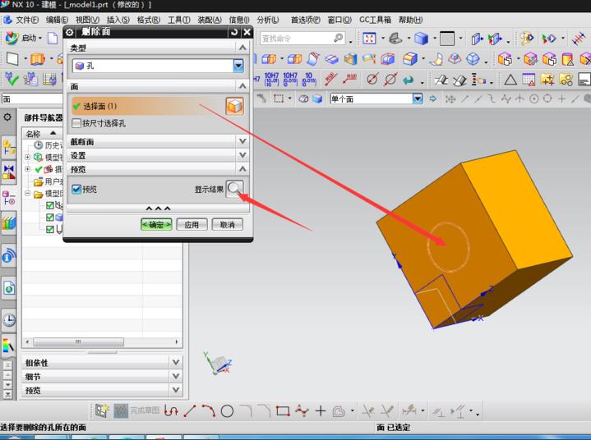591x440 pixels.
Task: Select the rectangle sketch tool
Action: pyautogui.click(x=283, y=410)
